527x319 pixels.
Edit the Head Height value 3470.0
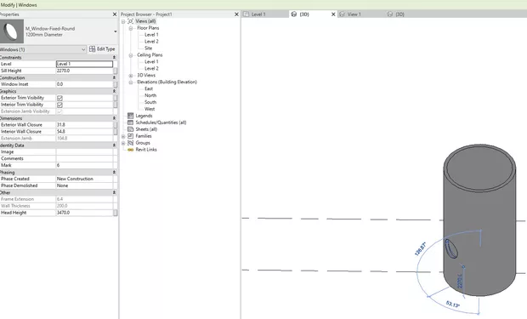click(84, 213)
